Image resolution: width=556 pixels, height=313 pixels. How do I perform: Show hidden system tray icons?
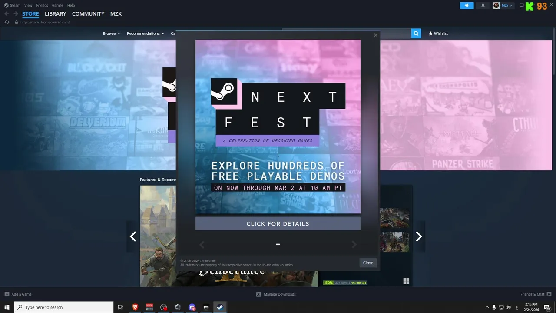(487, 307)
